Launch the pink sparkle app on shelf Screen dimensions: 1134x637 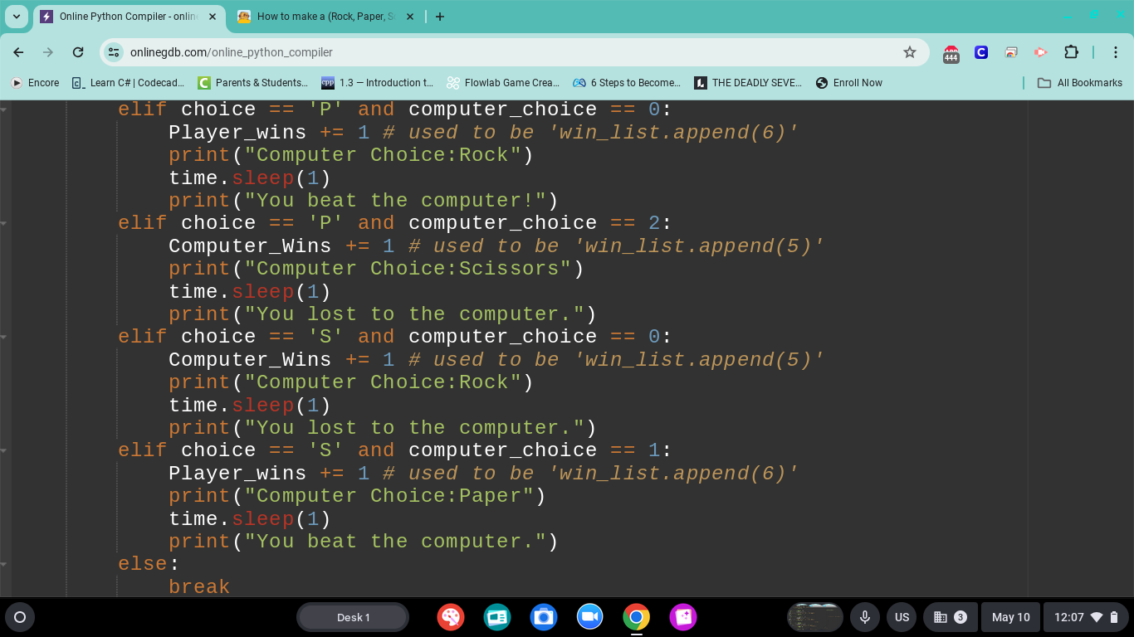(x=683, y=617)
